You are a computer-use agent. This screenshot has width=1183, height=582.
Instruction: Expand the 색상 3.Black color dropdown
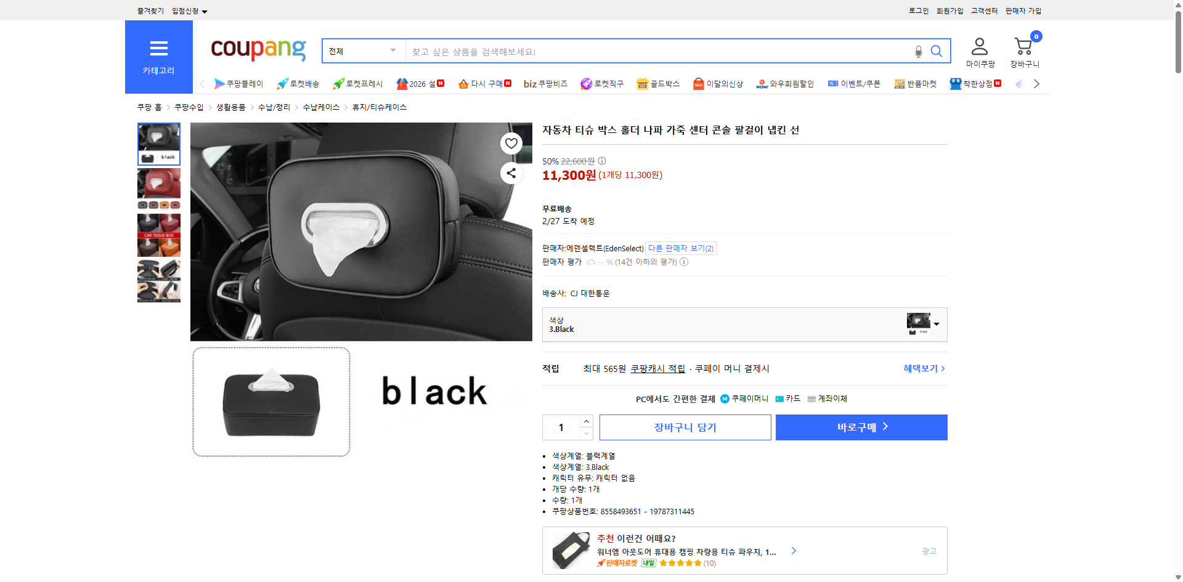pyautogui.click(x=937, y=325)
